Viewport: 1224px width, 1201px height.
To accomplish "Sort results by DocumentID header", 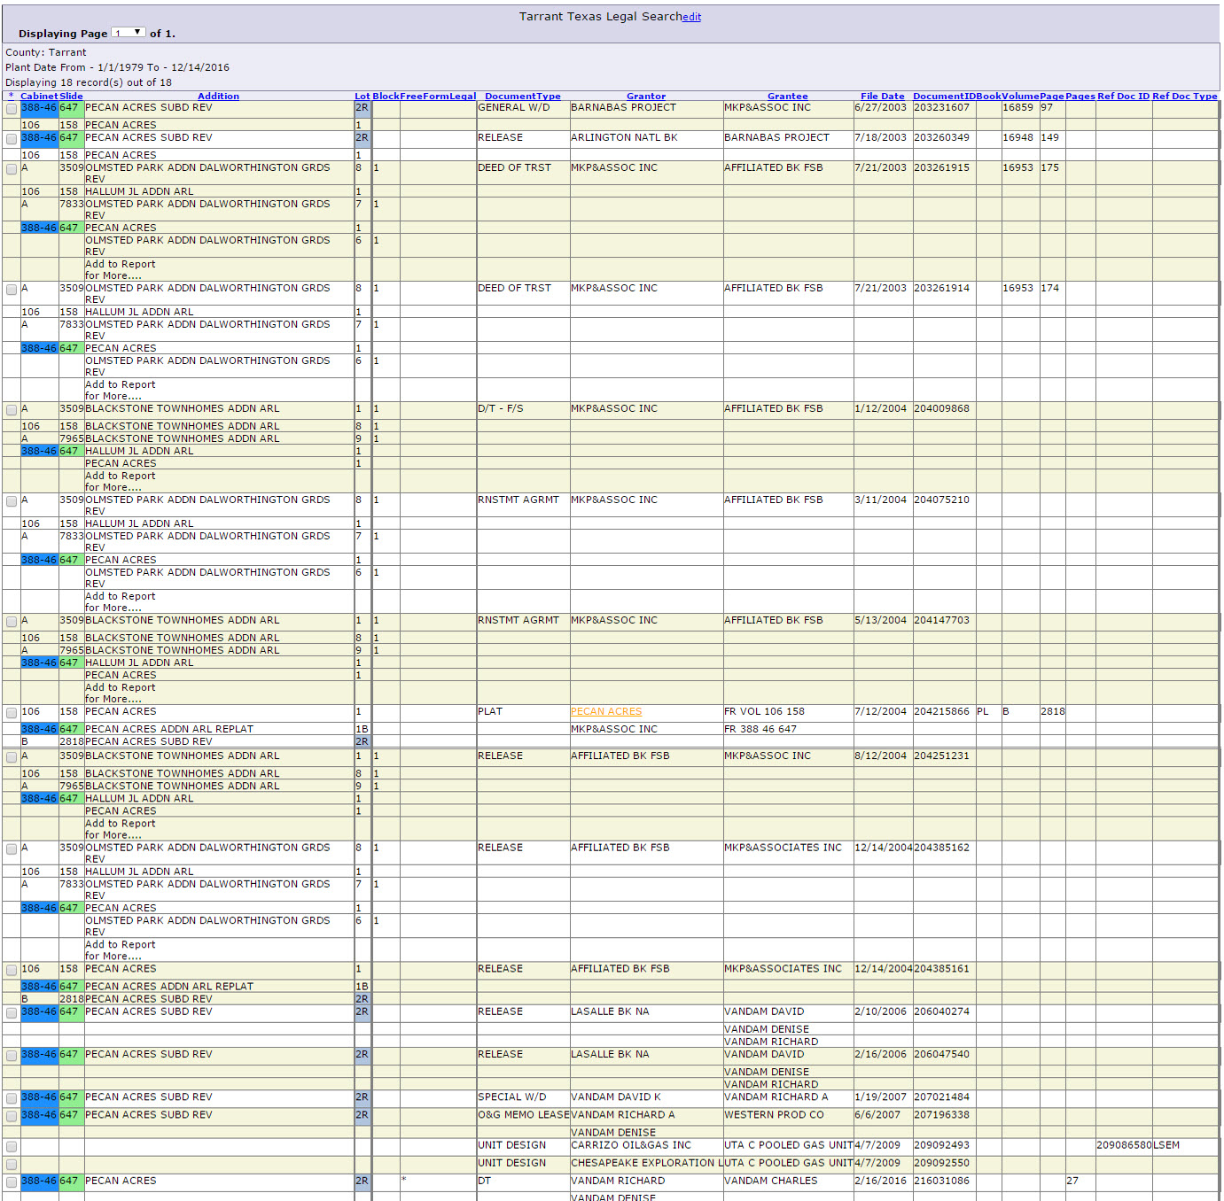I will coord(944,97).
